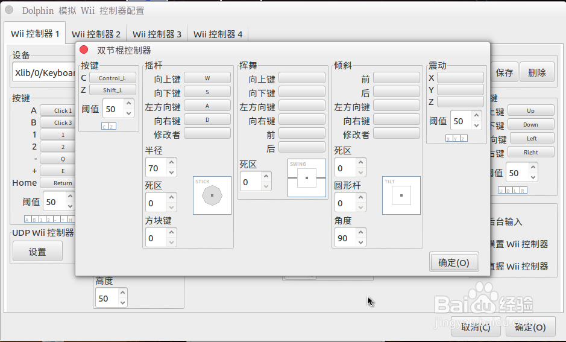
Task: Decrease the 摇杆 半径 value of 70
Action: pos(171,173)
